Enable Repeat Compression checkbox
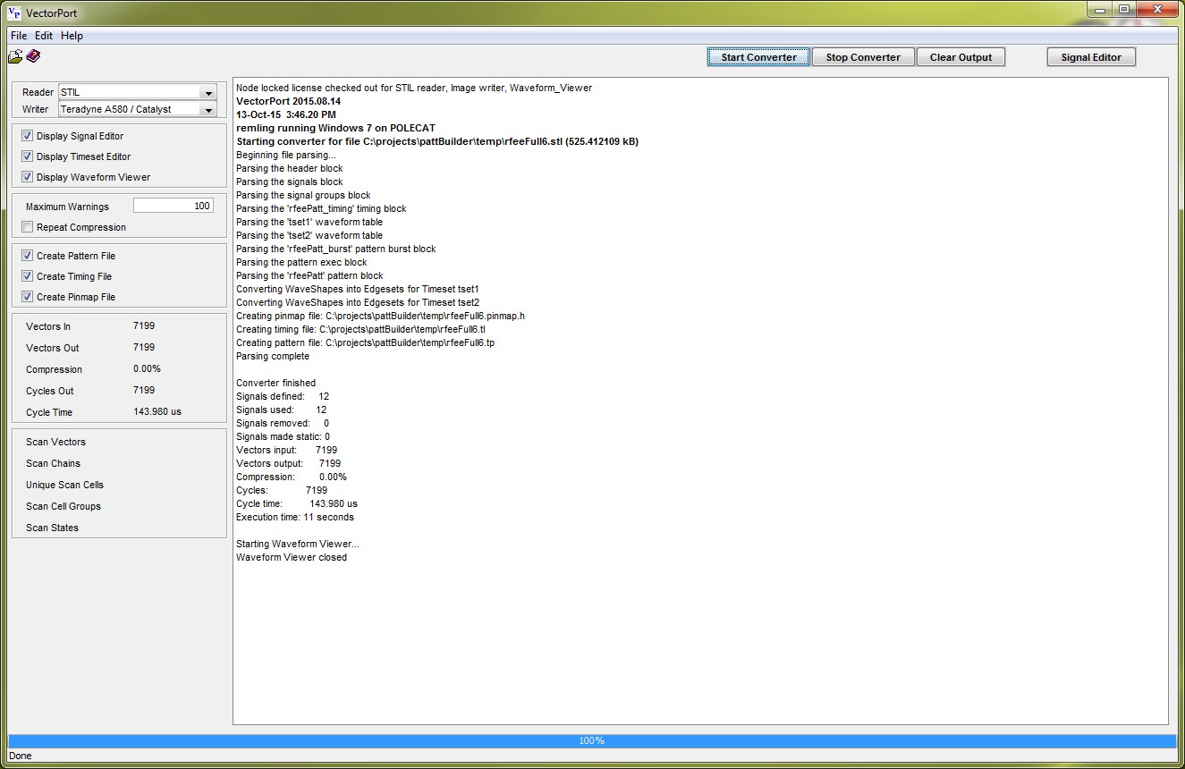This screenshot has width=1185, height=769. click(28, 227)
